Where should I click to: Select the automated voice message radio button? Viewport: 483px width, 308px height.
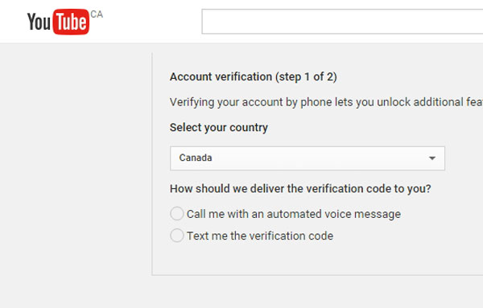click(x=177, y=214)
